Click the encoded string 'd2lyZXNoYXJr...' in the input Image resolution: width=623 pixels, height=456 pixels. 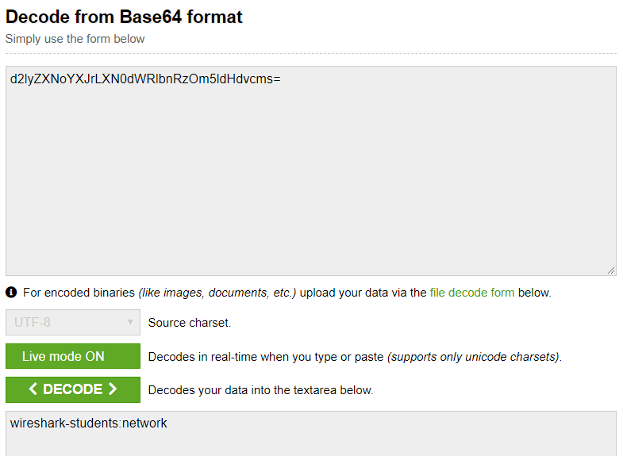[145, 79]
